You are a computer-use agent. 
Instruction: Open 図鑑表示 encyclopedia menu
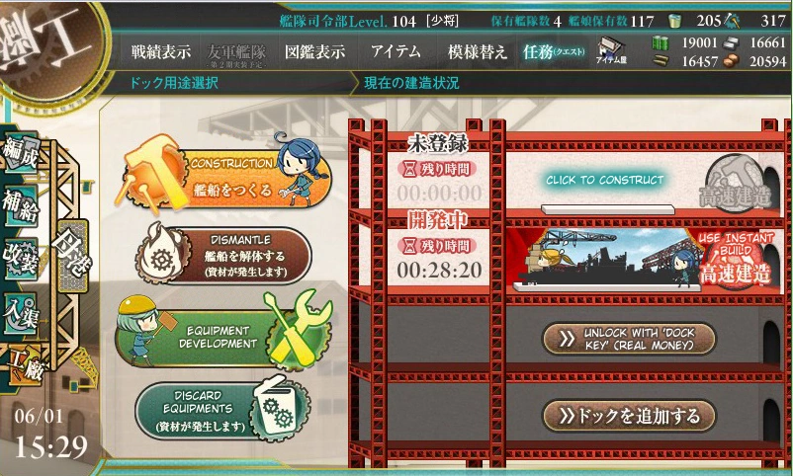coord(314,51)
